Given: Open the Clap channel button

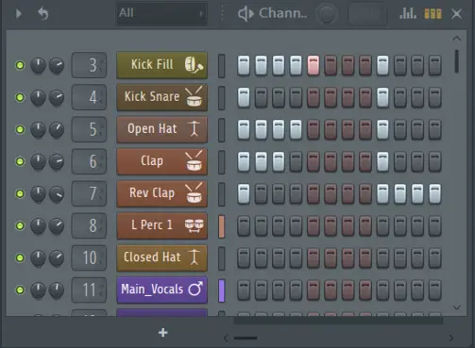Looking at the screenshot, I should [x=162, y=161].
